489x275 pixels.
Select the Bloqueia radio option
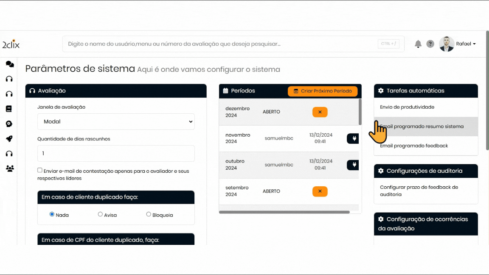click(x=149, y=214)
